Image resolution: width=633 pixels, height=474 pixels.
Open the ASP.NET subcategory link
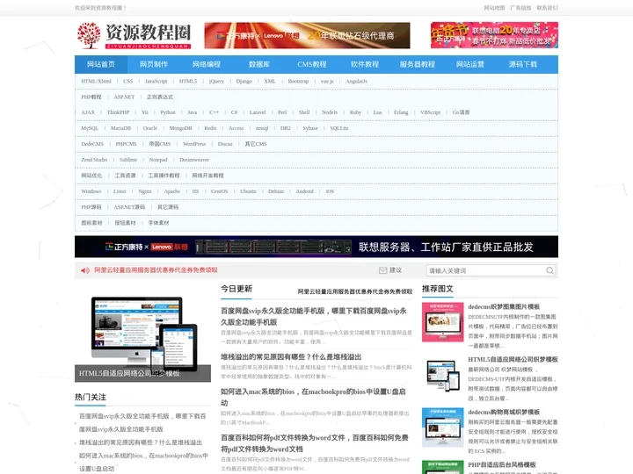[x=124, y=97]
